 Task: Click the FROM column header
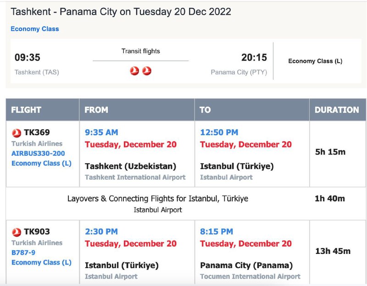coord(96,110)
